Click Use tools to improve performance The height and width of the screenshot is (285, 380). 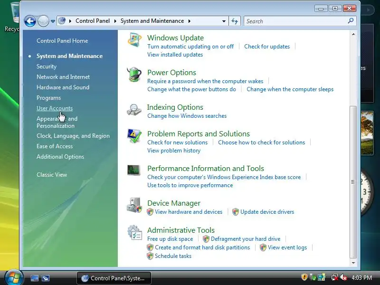(190, 185)
